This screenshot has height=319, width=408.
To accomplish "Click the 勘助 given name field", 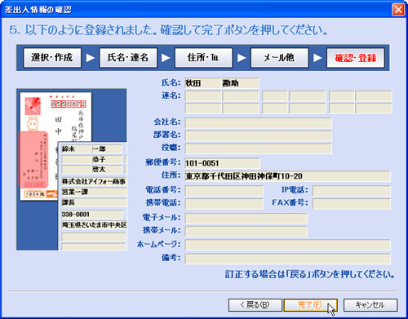I will (241, 83).
